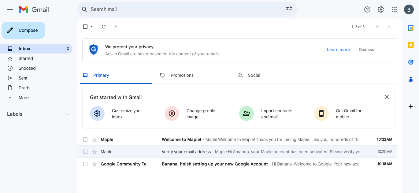Switch to the Primary tab
This screenshot has height=193, width=419.
116,75
